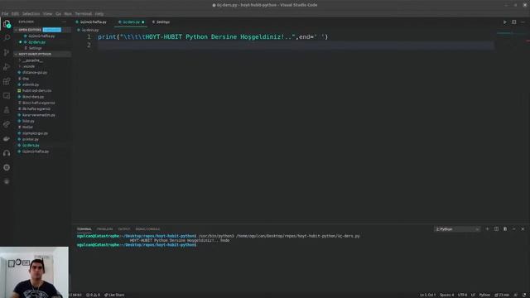Viewport: 530px width, 298px height.
Task: Create a new terminal with plus icon
Action: [x=487, y=229]
